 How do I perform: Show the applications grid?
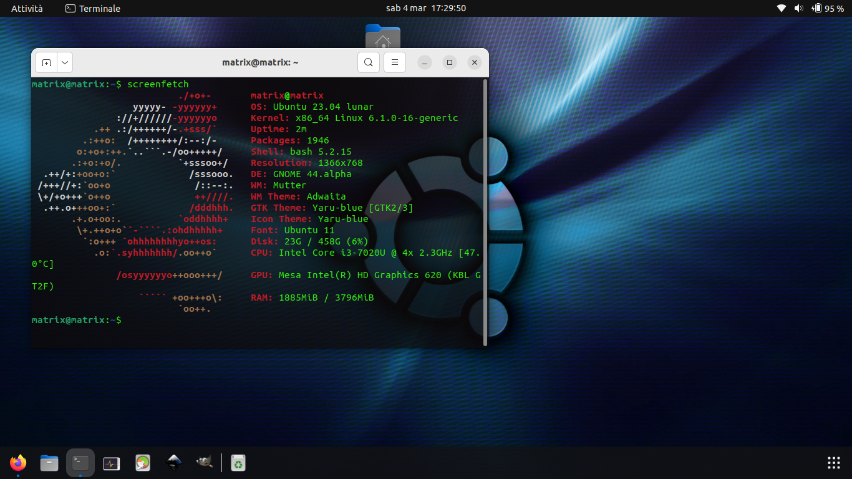[834, 463]
